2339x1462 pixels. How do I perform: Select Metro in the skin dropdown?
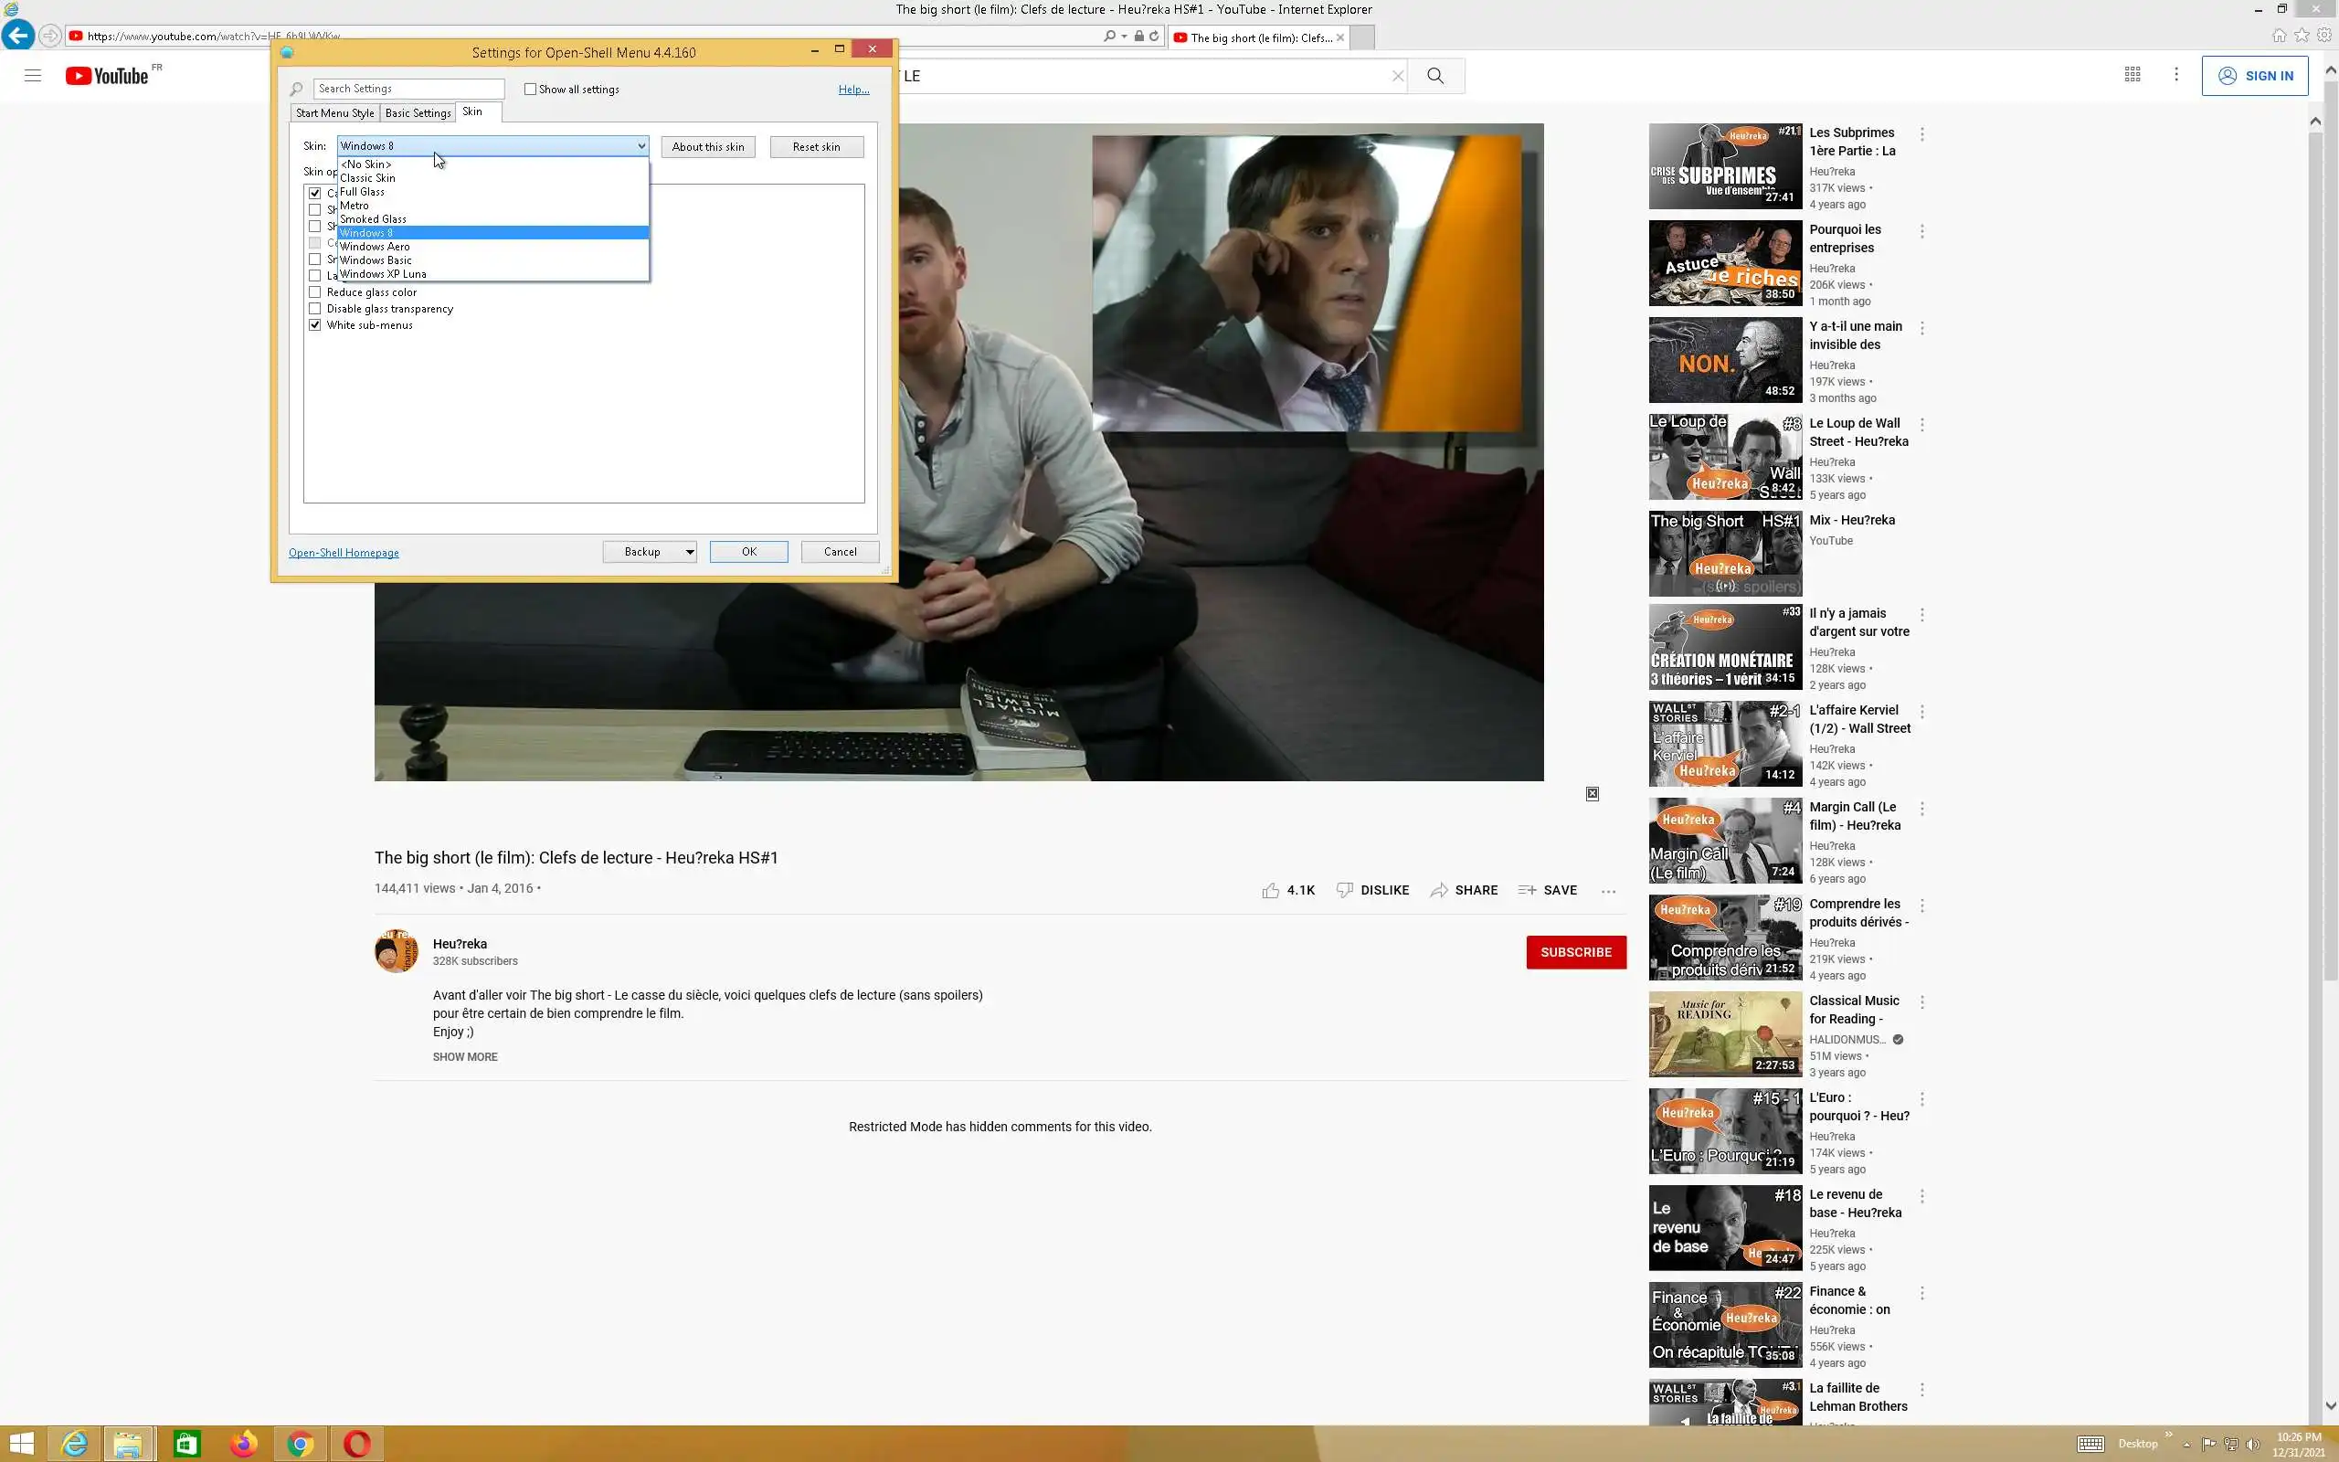pyautogui.click(x=354, y=205)
